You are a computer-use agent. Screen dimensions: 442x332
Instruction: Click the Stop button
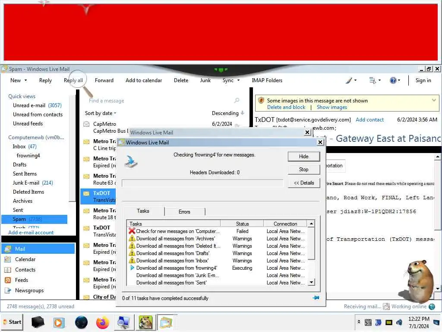pyautogui.click(x=304, y=169)
